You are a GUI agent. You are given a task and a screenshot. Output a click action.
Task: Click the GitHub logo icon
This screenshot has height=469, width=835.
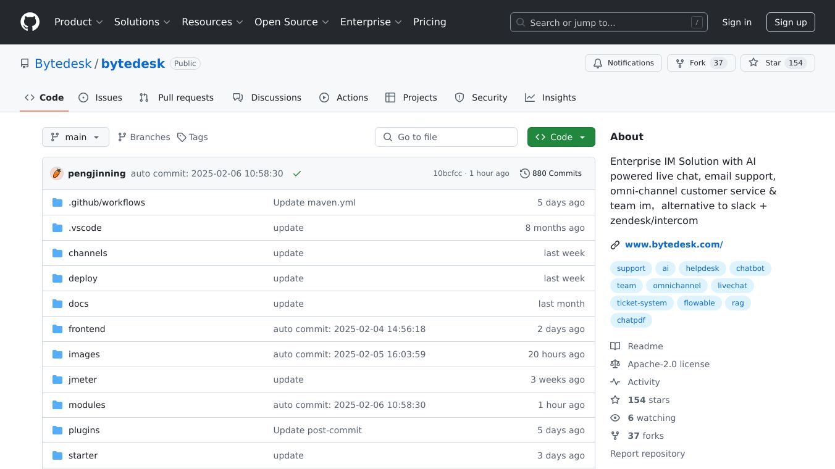pyautogui.click(x=30, y=22)
